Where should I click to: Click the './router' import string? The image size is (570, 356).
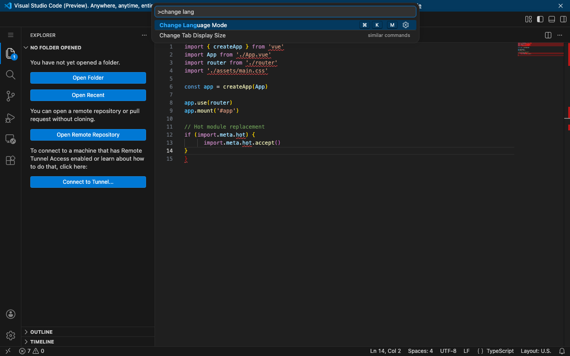[261, 63]
